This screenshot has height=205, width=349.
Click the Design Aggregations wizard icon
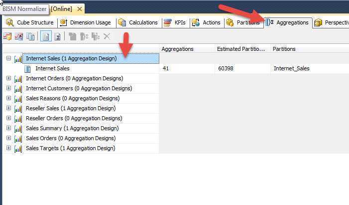coord(7,36)
